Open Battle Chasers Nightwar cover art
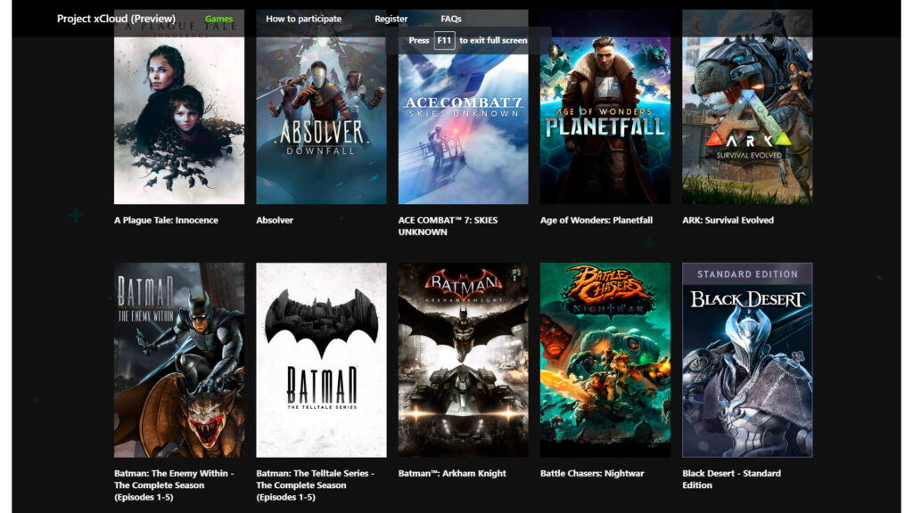This screenshot has width=913, height=513. (x=605, y=360)
